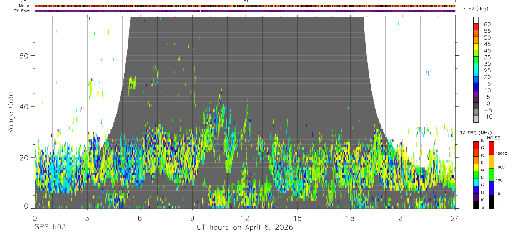Select the cyan 20–25 degree ELEV swatch
The width and height of the screenshot is (512, 236).
pos(476,73)
